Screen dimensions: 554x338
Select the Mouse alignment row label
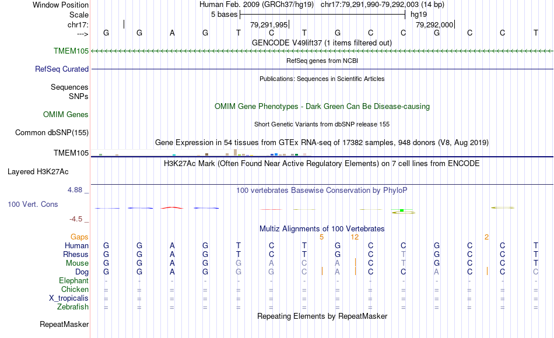pos(77,263)
